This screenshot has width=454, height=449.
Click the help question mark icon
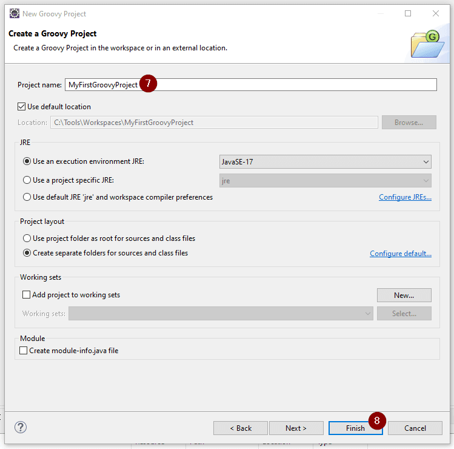(21, 427)
